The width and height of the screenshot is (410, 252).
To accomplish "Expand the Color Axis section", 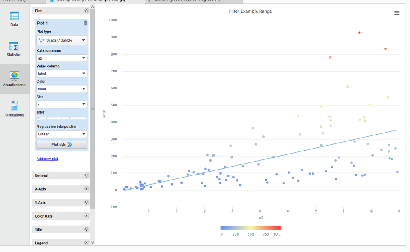I will point(61,216).
